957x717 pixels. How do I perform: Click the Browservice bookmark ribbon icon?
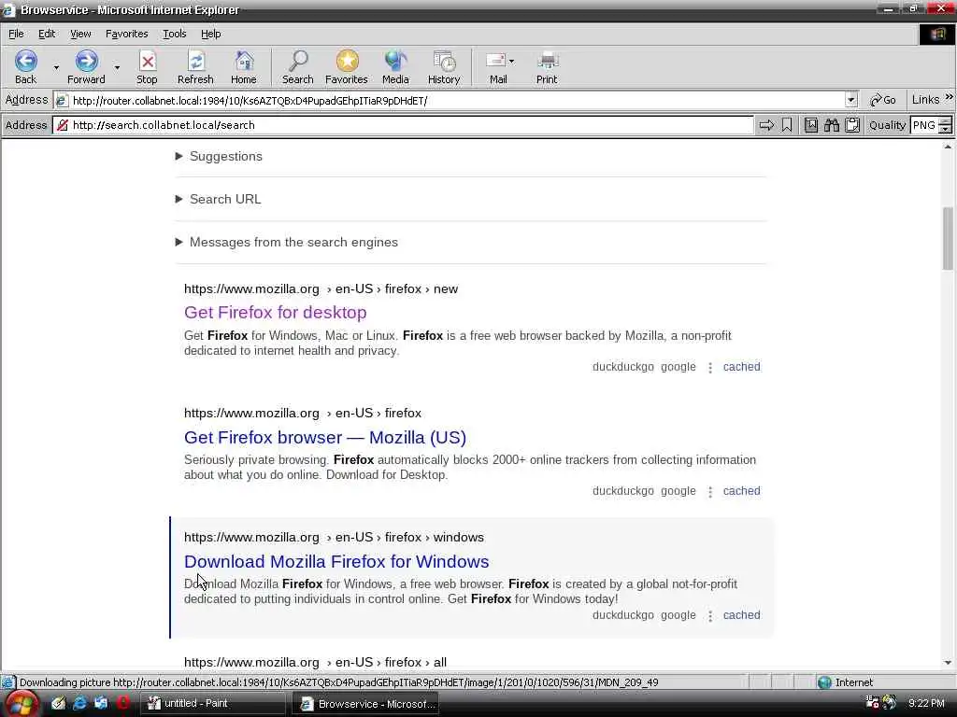click(x=787, y=125)
